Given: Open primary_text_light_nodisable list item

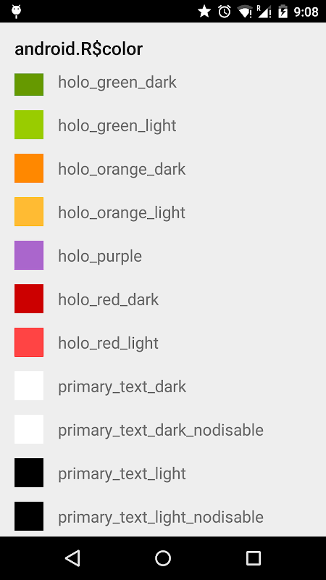Looking at the screenshot, I should (163, 516).
